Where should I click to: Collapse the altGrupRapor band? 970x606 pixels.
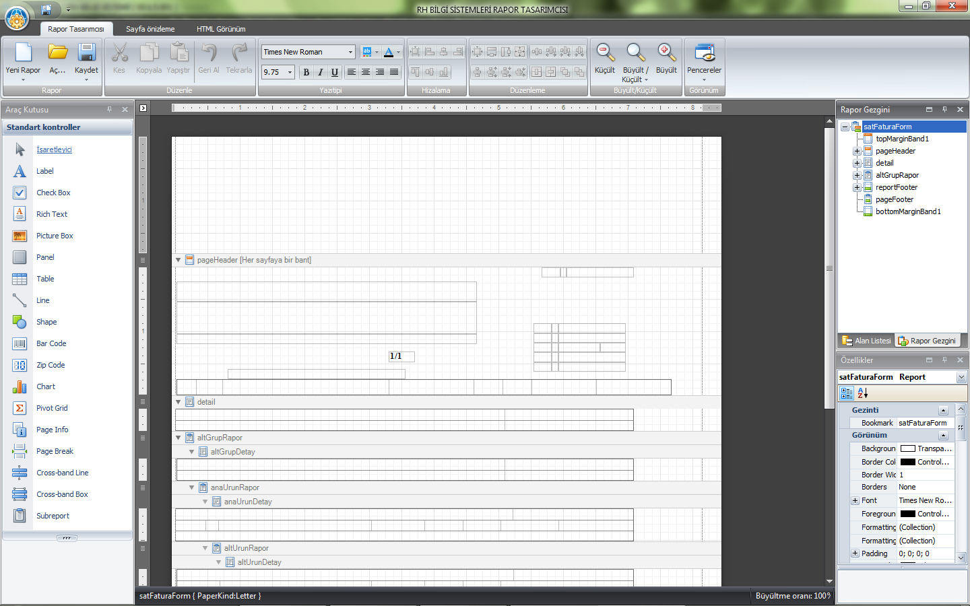(x=179, y=438)
